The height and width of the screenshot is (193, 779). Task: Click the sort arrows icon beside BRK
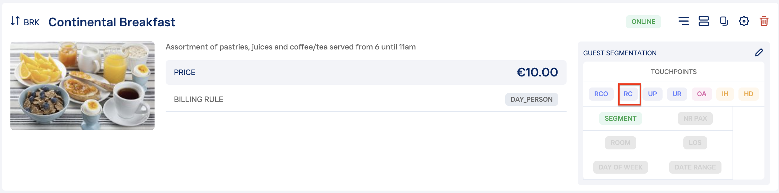tap(15, 21)
